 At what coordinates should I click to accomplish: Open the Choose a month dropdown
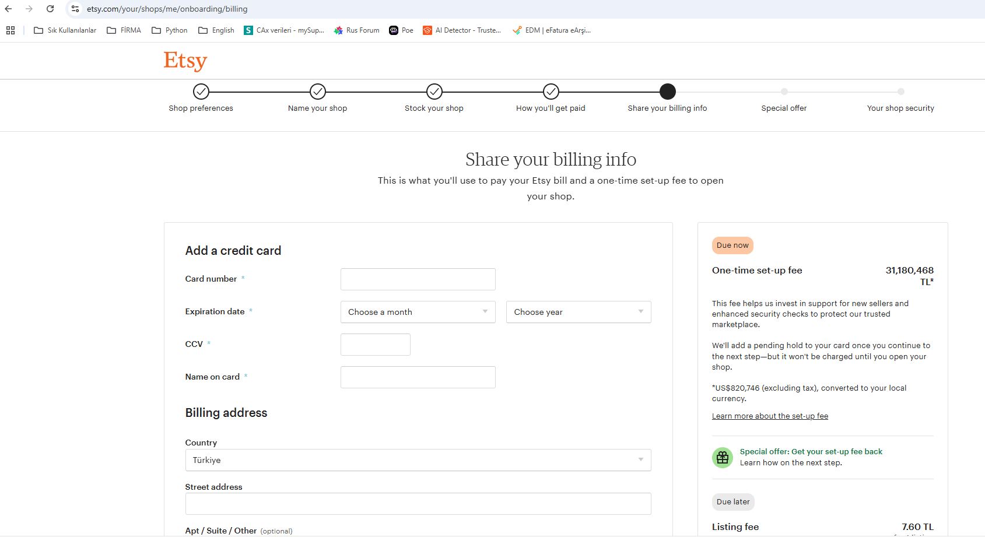[418, 312]
